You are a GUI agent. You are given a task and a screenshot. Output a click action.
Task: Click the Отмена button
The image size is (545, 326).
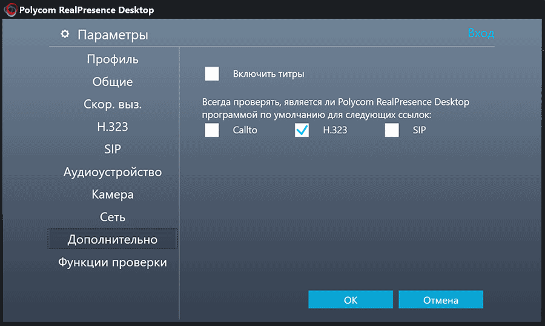click(x=441, y=299)
